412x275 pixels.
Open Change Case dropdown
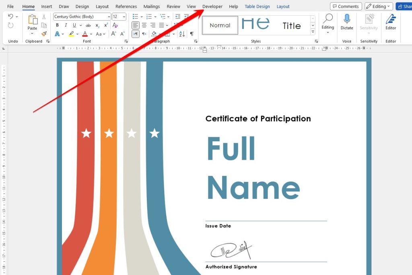[x=100, y=34]
